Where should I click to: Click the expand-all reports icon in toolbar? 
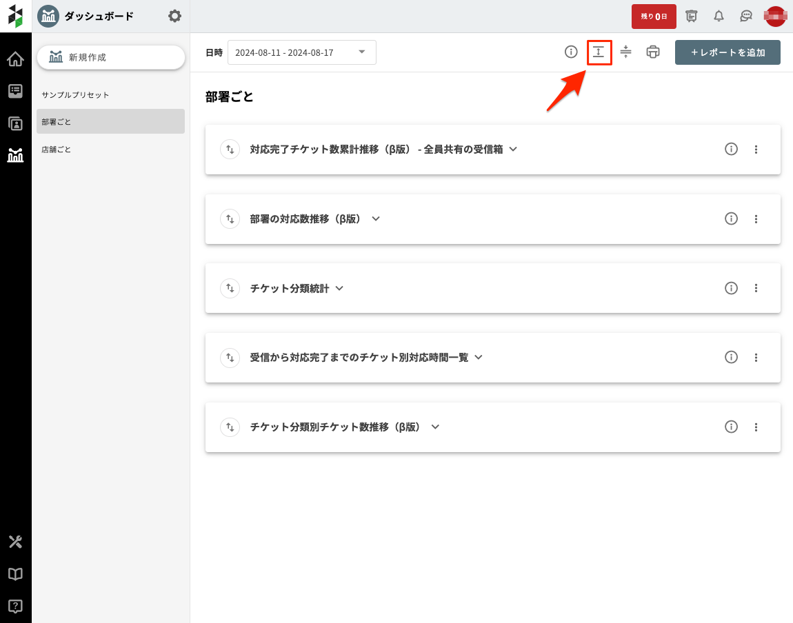pyautogui.click(x=599, y=52)
